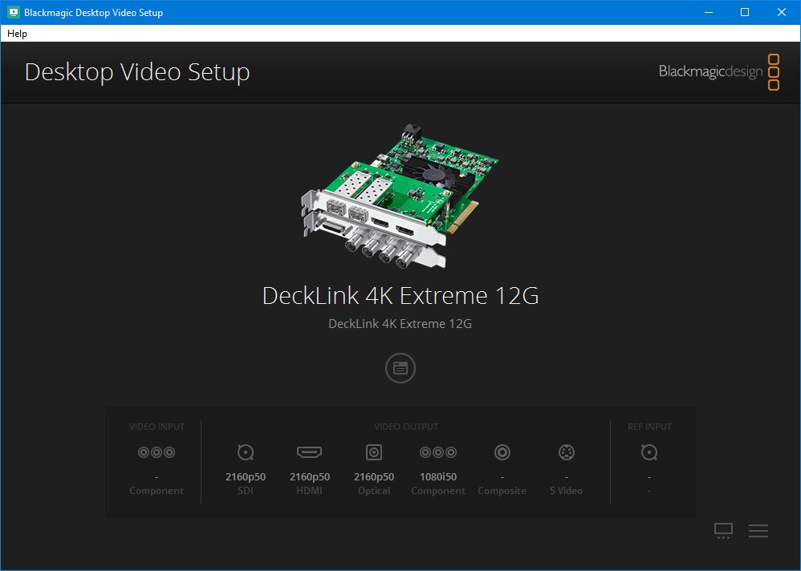801x571 pixels.
Task: Click the Optical label in video output
Action: tap(374, 490)
